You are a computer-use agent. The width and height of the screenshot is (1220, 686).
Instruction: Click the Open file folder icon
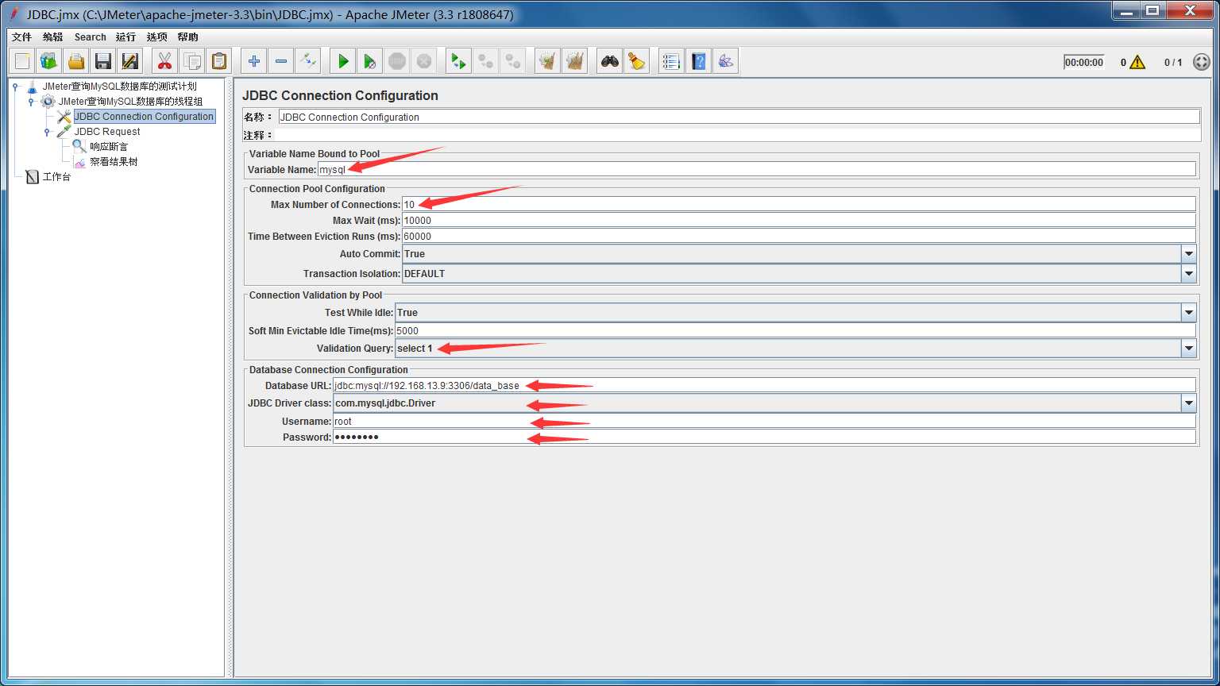tap(76, 61)
